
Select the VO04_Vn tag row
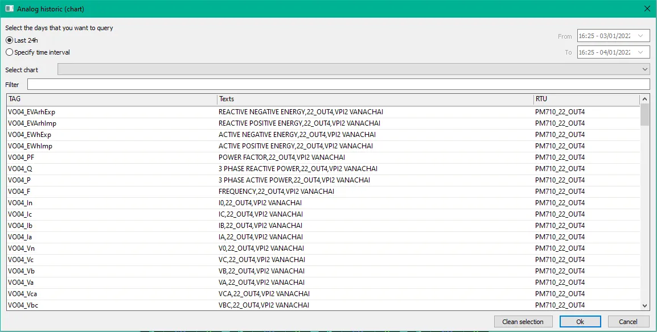323,248
